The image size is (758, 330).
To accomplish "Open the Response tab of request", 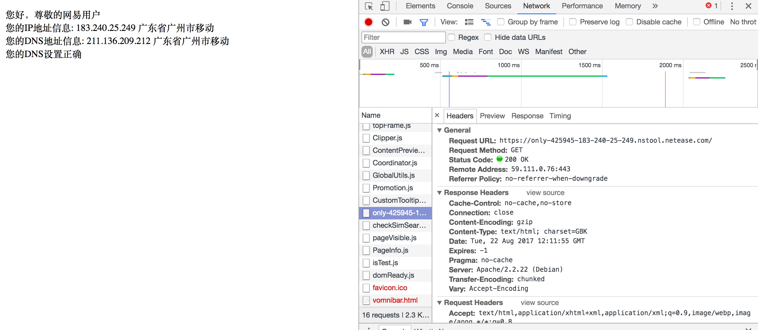I will coord(527,116).
